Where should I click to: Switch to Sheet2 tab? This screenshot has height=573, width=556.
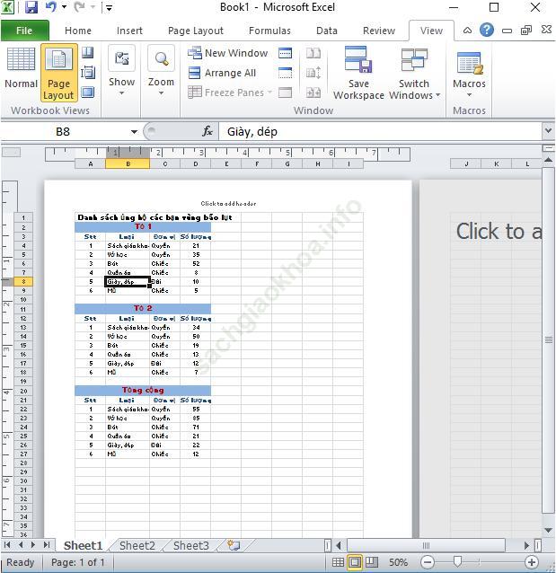[x=137, y=545]
